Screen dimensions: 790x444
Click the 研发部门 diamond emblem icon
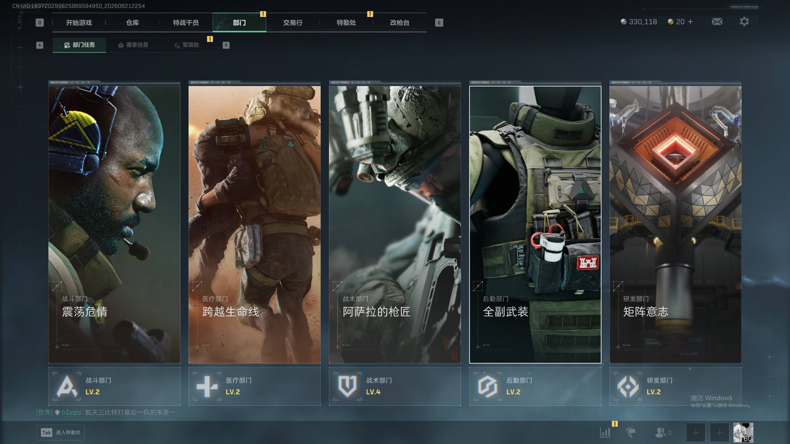point(628,386)
